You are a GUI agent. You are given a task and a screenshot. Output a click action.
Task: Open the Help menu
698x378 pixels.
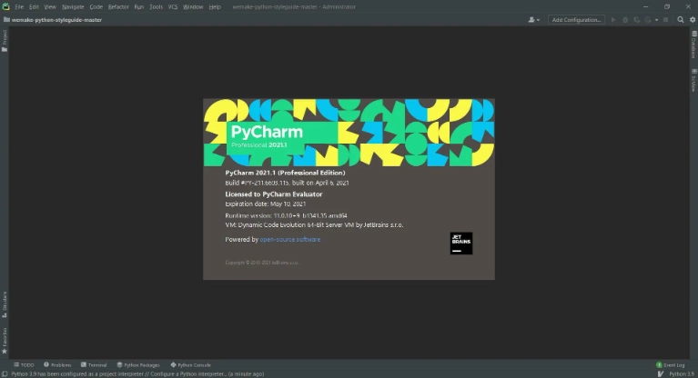point(215,6)
